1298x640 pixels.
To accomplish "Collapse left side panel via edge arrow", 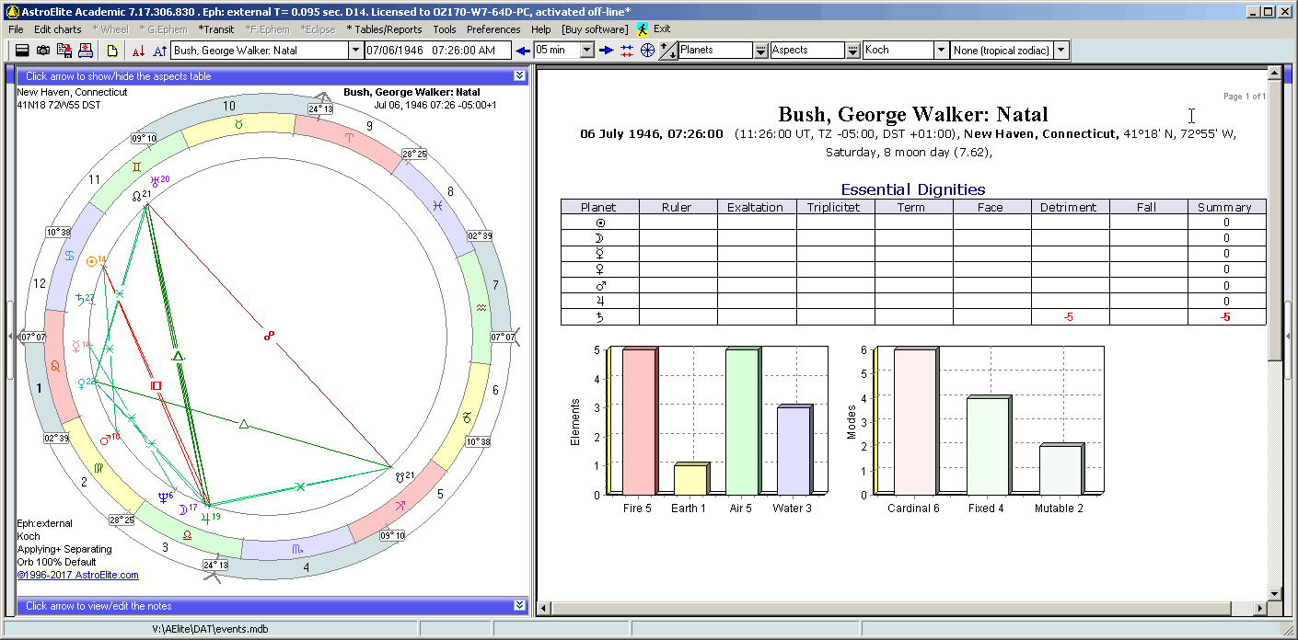I will 11,337.
